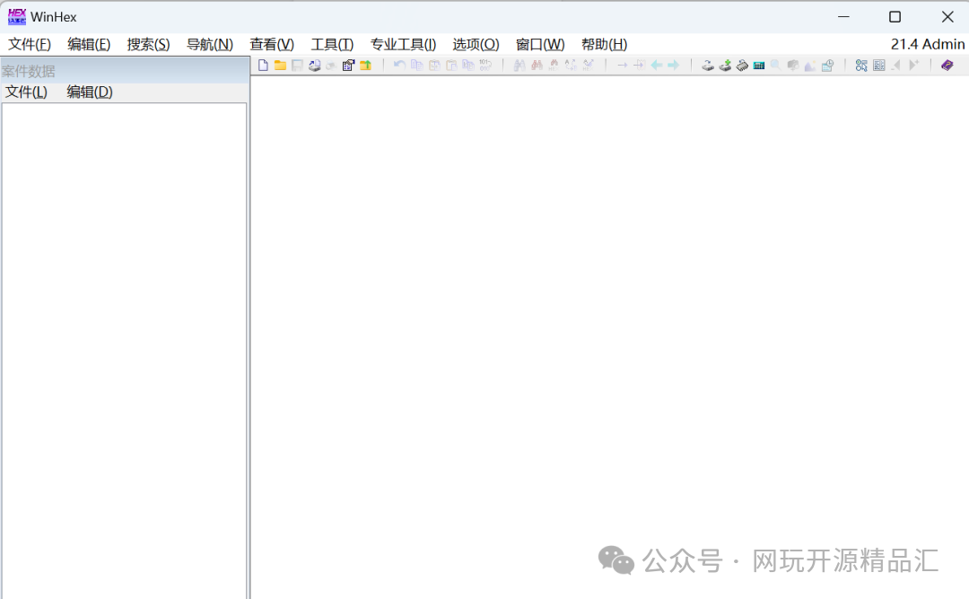Click the Find Text binoculars icon
Viewport: 969px width, 599px height.
519,66
